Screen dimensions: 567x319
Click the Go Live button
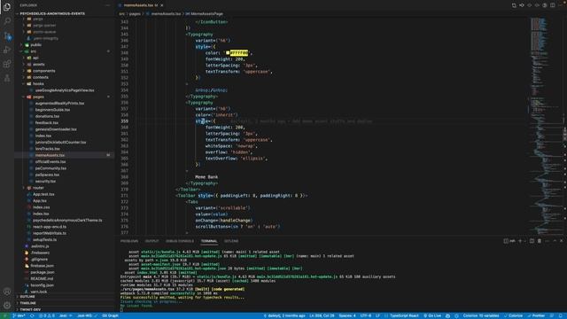(432, 315)
